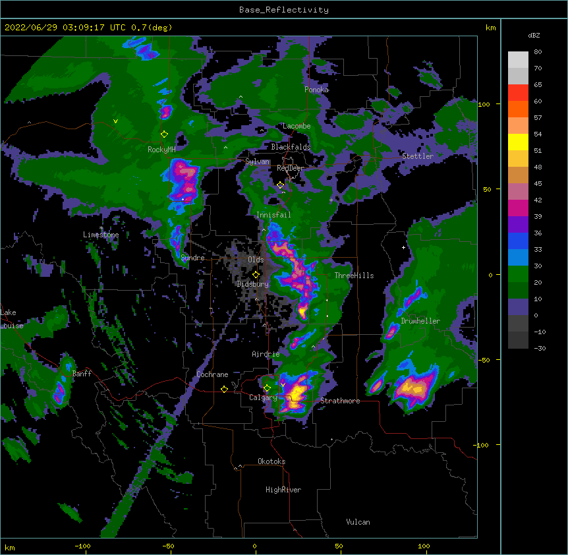
Task: Click the 80 value on the dBZ scale
Action: coord(538,52)
